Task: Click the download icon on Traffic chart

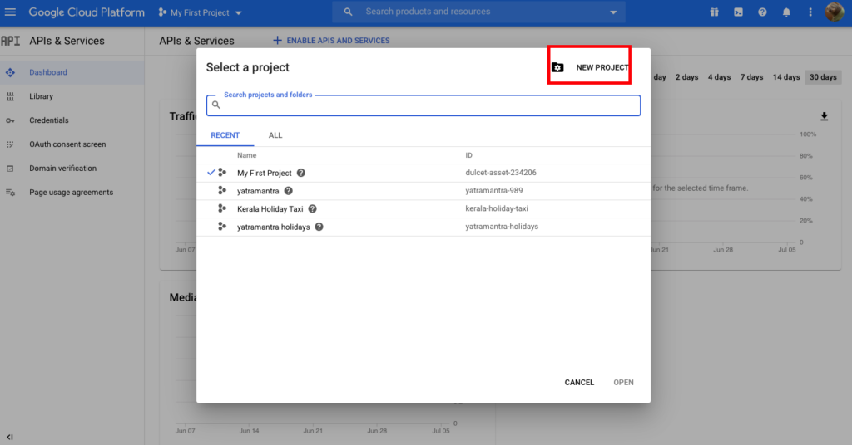Action: click(825, 116)
